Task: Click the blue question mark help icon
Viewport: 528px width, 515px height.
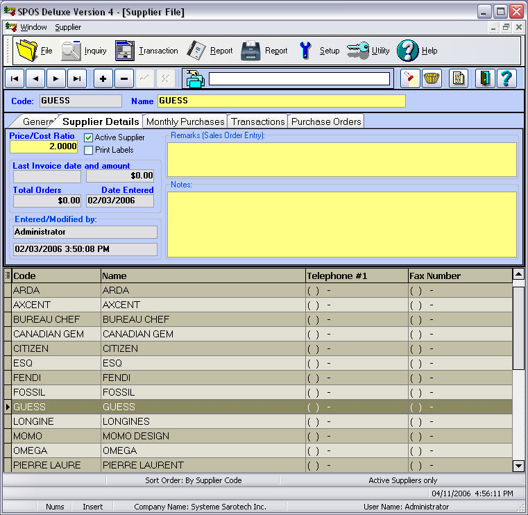Action: pos(506,79)
